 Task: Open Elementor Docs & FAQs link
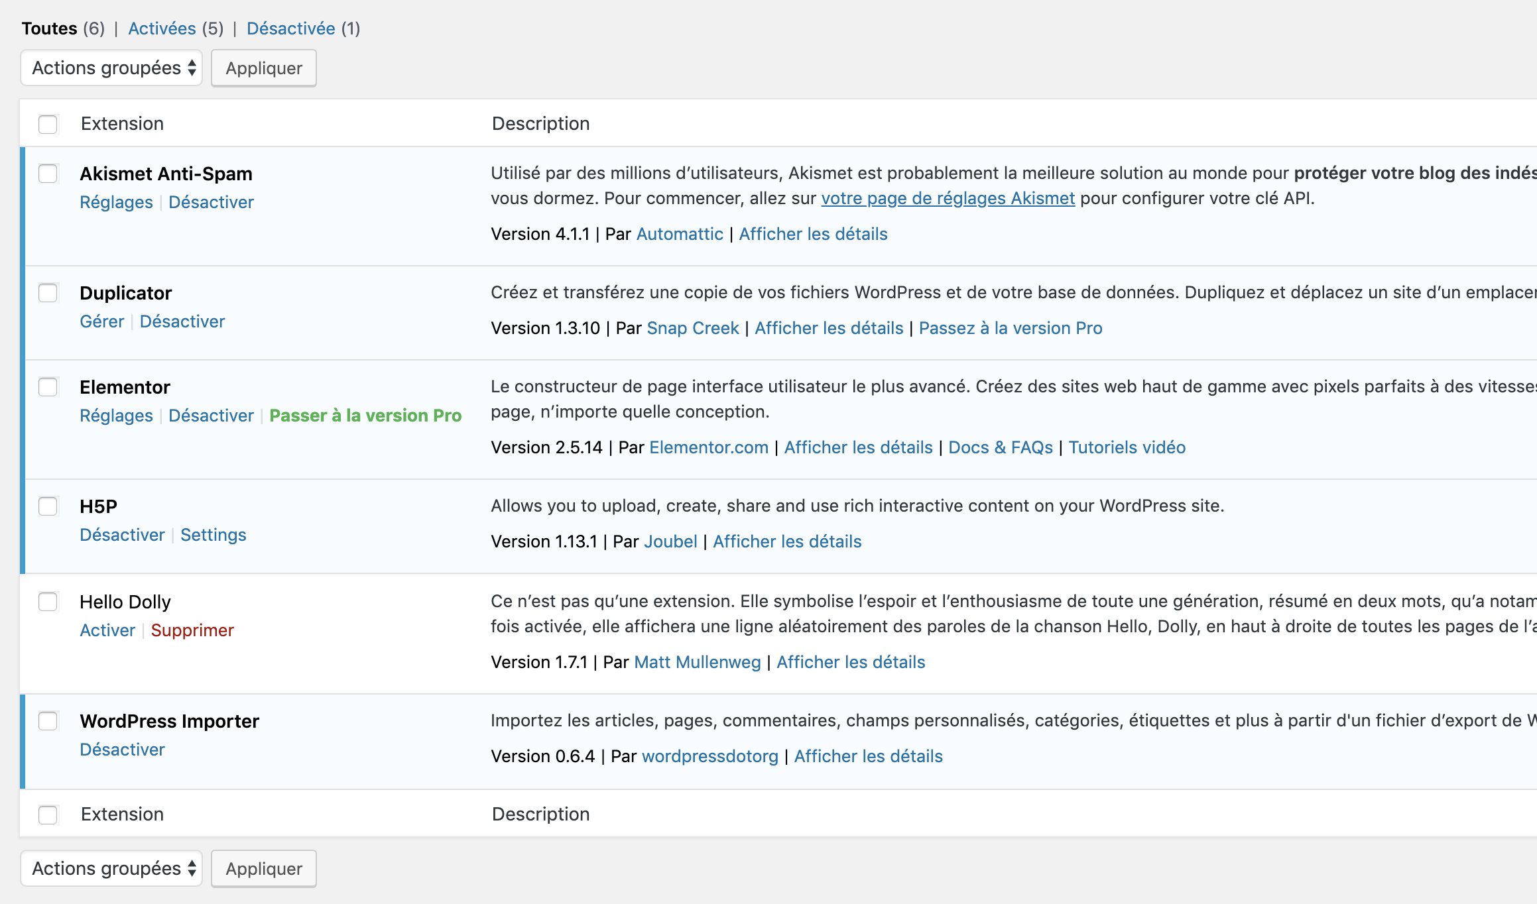[x=1001, y=447]
